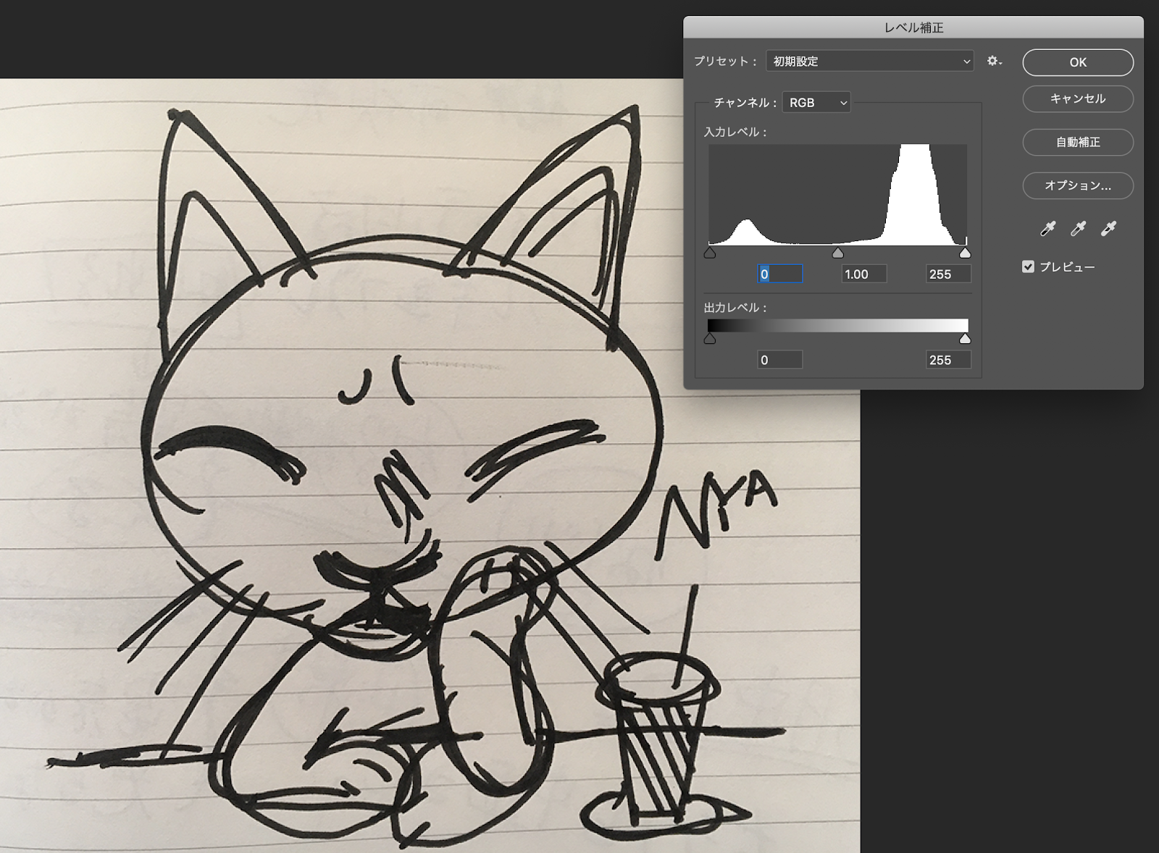Click the output level field showing 0
The height and width of the screenshot is (853, 1159).
click(780, 360)
